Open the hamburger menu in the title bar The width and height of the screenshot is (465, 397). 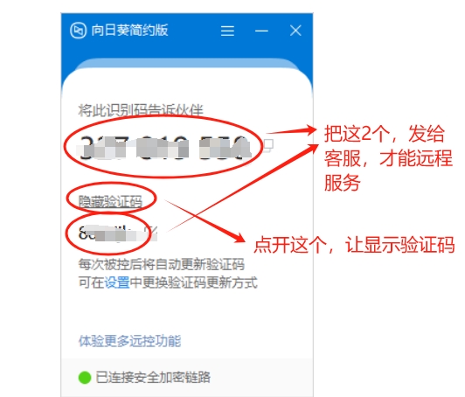click(x=227, y=31)
